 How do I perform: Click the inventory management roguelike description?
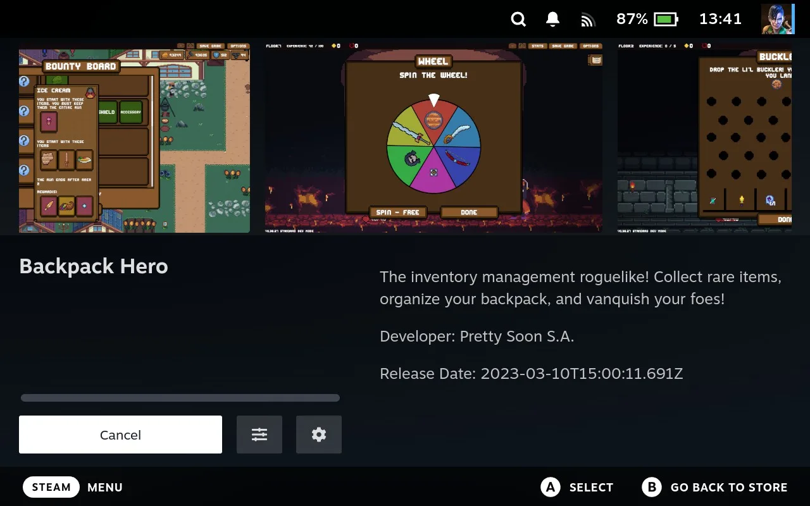(x=581, y=288)
